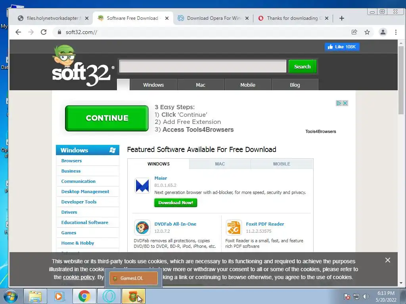This screenshot has width=406, height=304.
Task: Open the Desktop Management category
Action: pos(85,192)
